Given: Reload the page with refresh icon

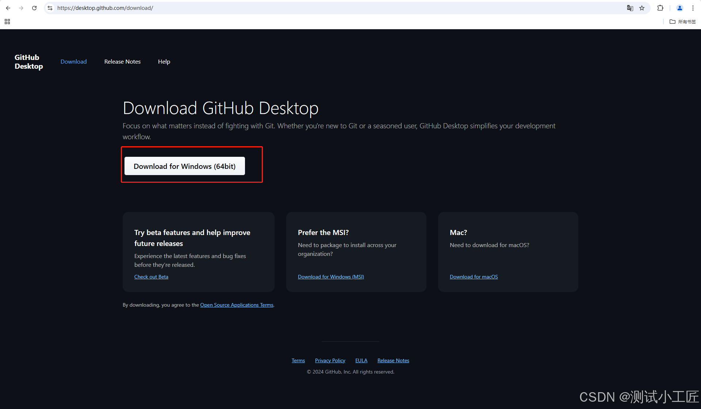Looking at the screenshot, I should click(x=34, y=8).
